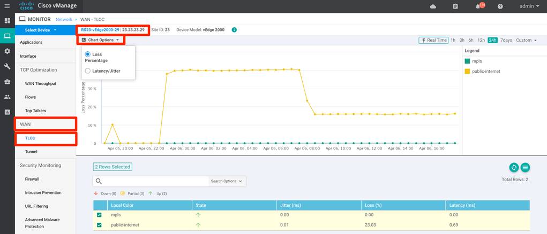The image size is (547, 234).
Task: Click in the table search field
Action: point(155,181)
